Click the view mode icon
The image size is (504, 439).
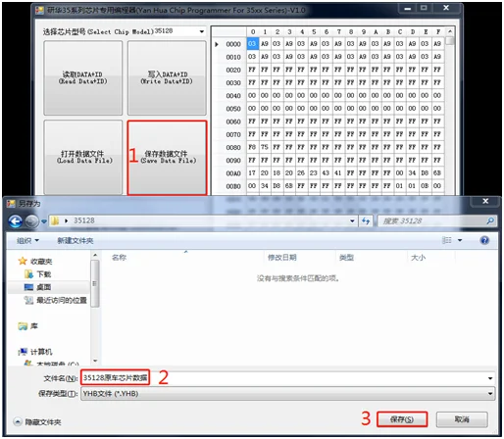coord(447,240)
